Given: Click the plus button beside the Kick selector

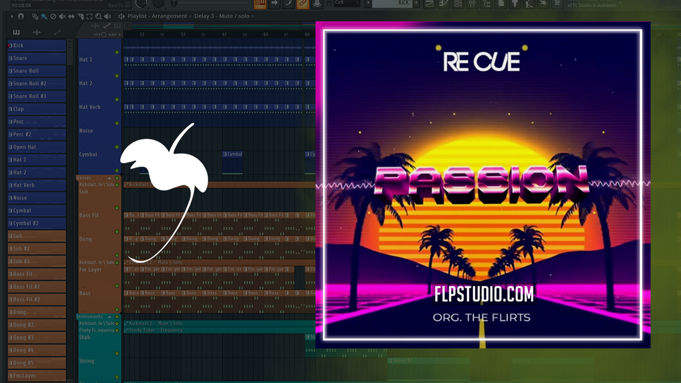Looking at the screenshot, I should click(x=417, y=5).
